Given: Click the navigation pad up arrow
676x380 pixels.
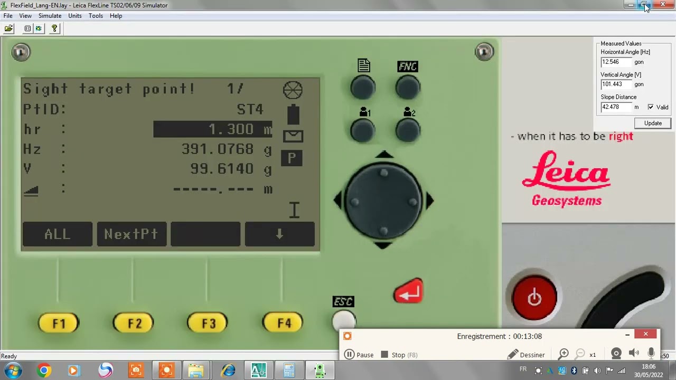Looking at the screenshot, I should [384, 155].
